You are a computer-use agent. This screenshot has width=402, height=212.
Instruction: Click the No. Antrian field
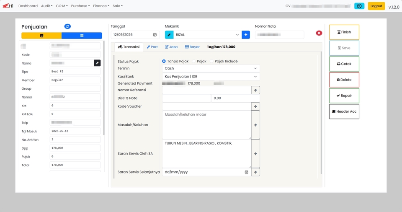point(75,140)
